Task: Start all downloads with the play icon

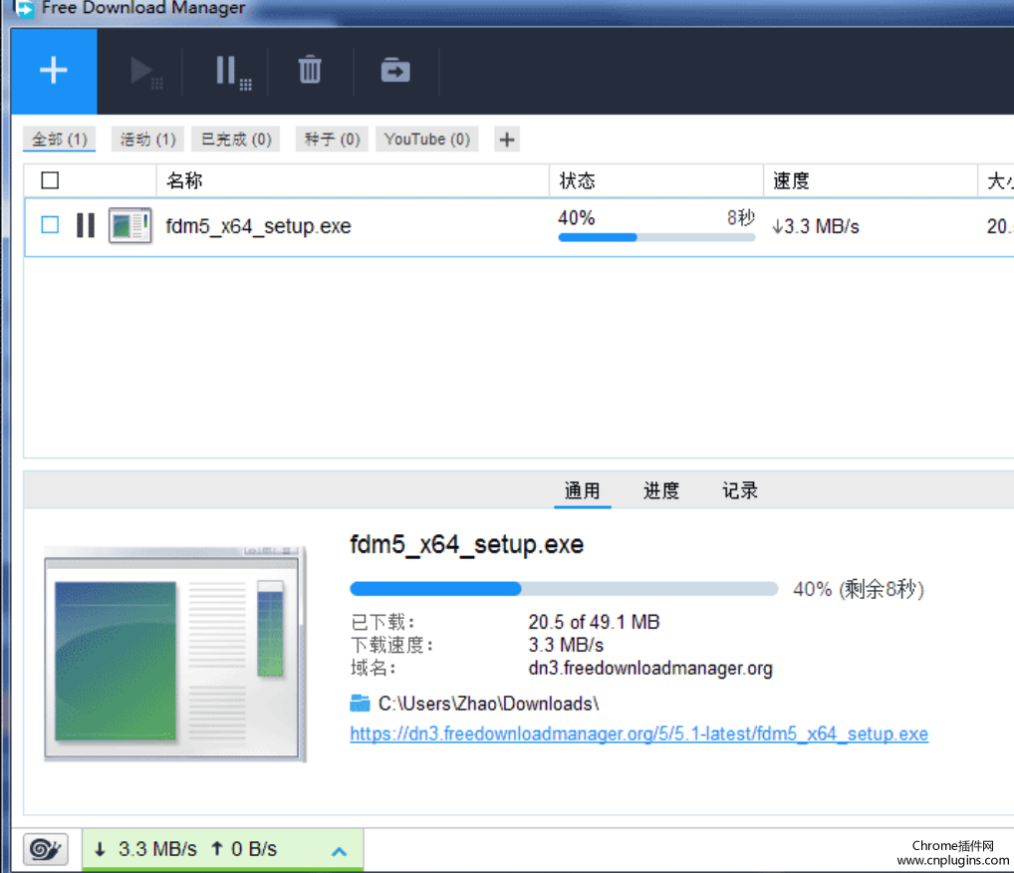Action: [146, 71]
